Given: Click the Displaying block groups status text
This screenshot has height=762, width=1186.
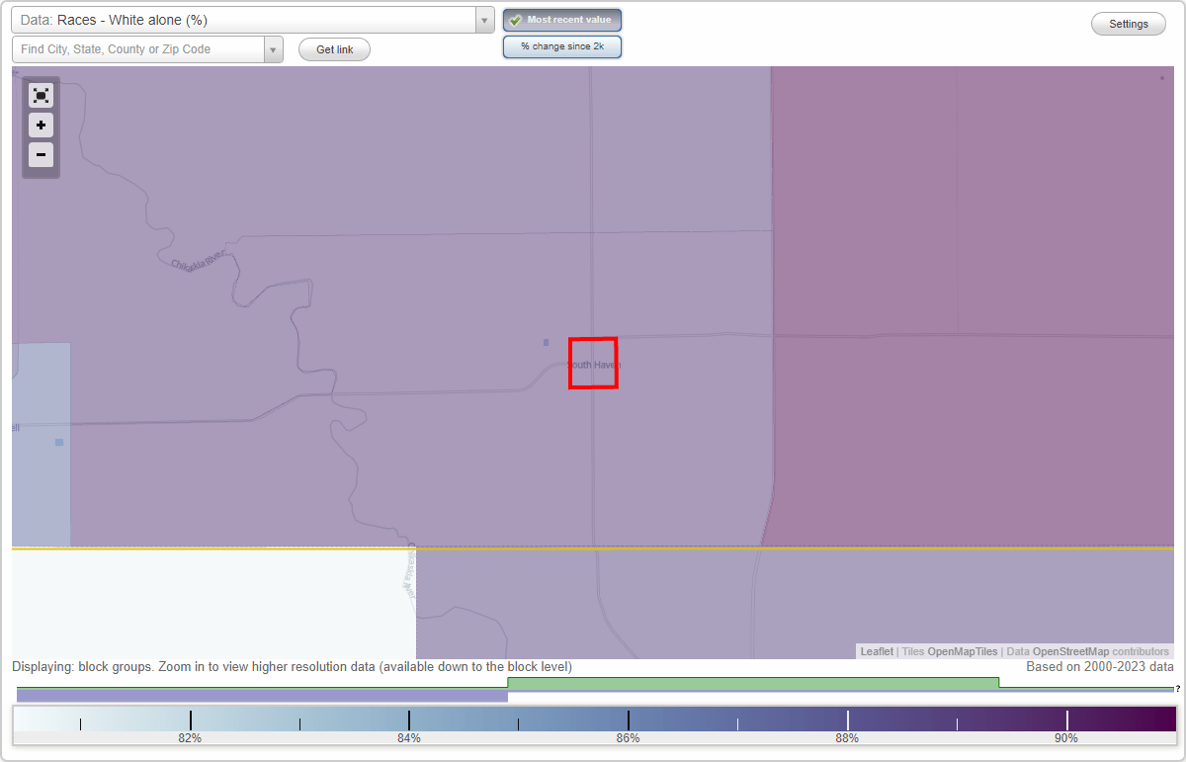Looking at the screenshot, I should (x=293, y=667).
